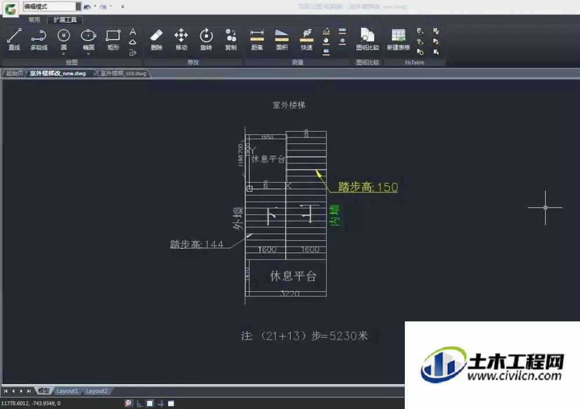
Task: Switch to the Layout2 tab
Action: point(96,390)
